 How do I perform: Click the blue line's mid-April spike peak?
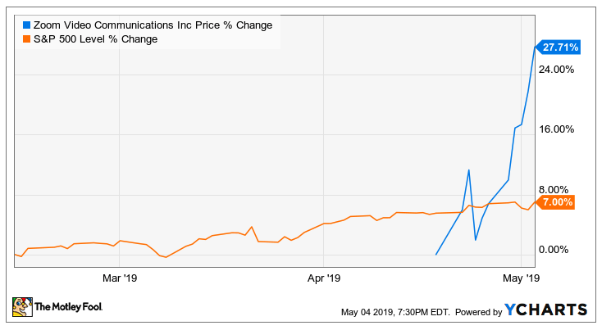tap(468, 170)
